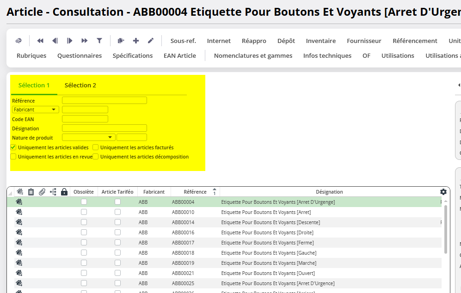The height and width of the screenshot is (293, 461).
Task: Tick the Obsolète checkbox for ABB00014
Action: (84, 222)
